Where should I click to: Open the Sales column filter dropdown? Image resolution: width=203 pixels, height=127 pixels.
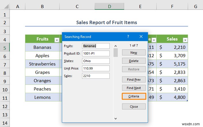tap(185, 40)
